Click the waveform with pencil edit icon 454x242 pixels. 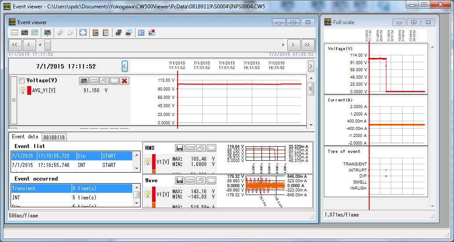coord(47,33)
